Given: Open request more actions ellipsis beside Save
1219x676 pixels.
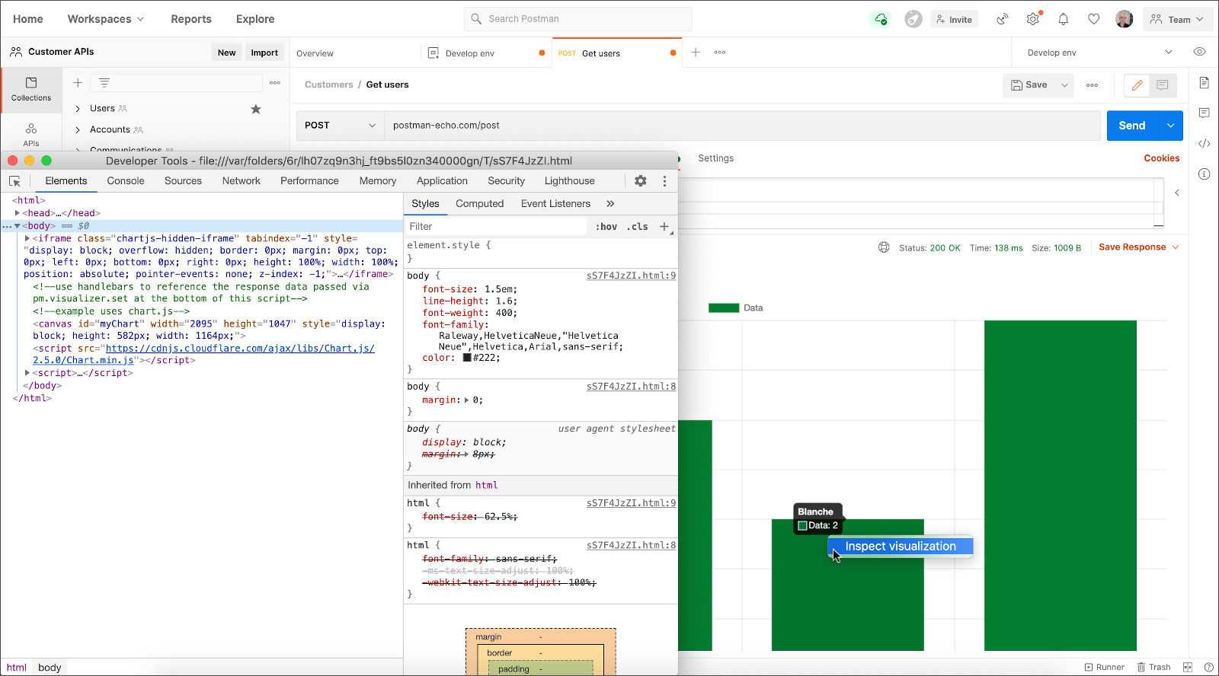Looking at the screenshot, I should (1092, 85).
